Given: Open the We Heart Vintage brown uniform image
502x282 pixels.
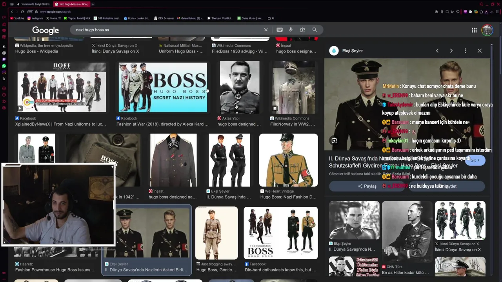Looking at the screenshot, I should click(x=288, y=160).
